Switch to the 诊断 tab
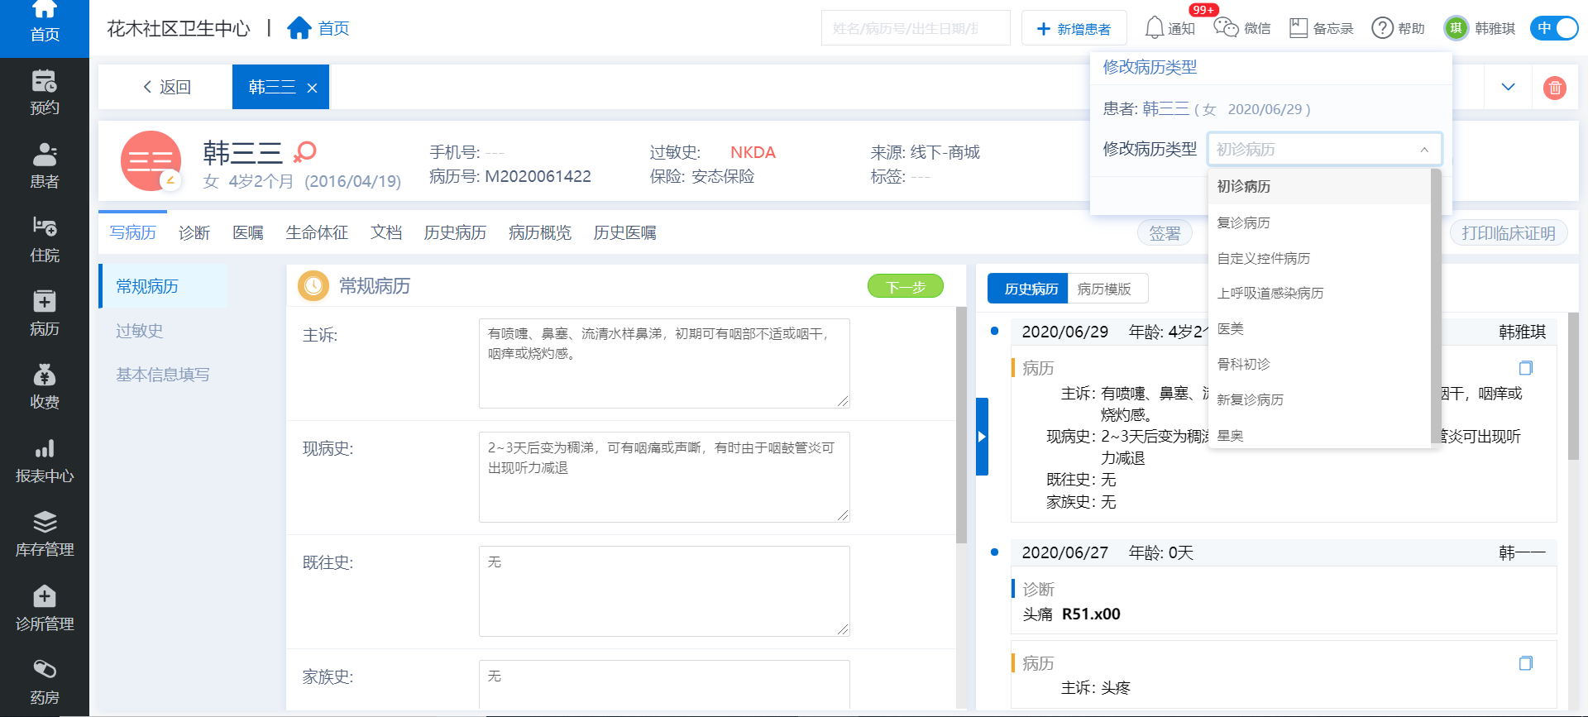 click(x=194, y=233)
